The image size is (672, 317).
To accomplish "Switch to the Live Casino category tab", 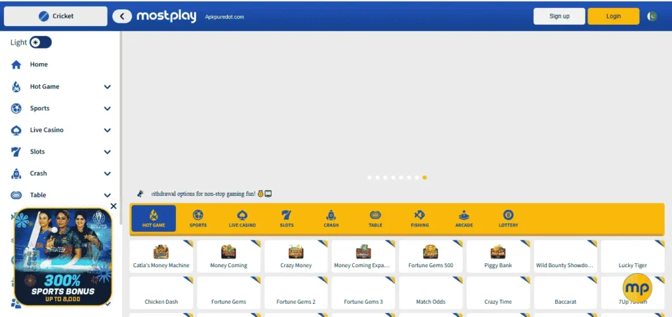I will tap(242, 219).
